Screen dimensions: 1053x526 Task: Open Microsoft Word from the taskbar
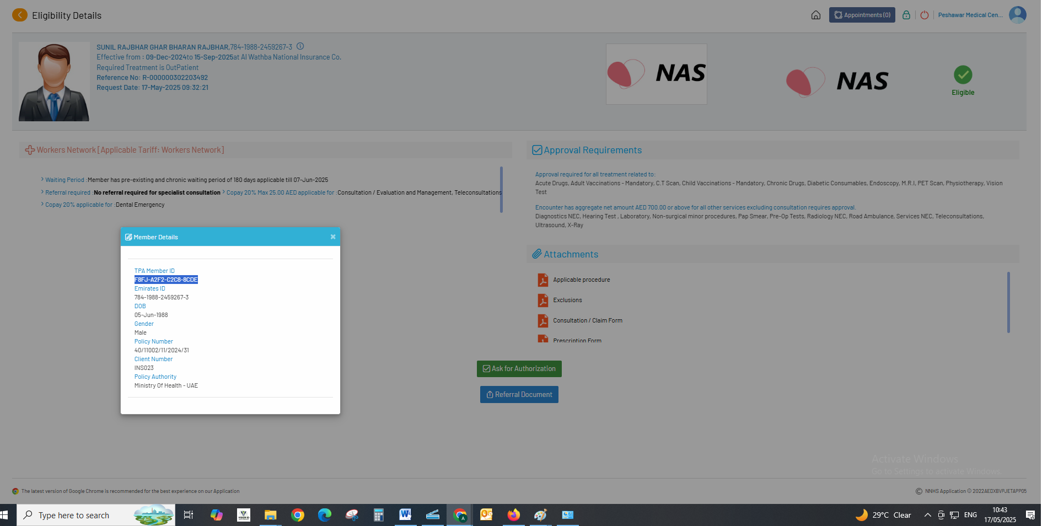point(405,515)
